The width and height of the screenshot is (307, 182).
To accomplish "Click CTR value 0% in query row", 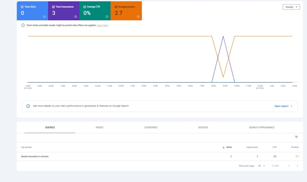I will point(275,157).
